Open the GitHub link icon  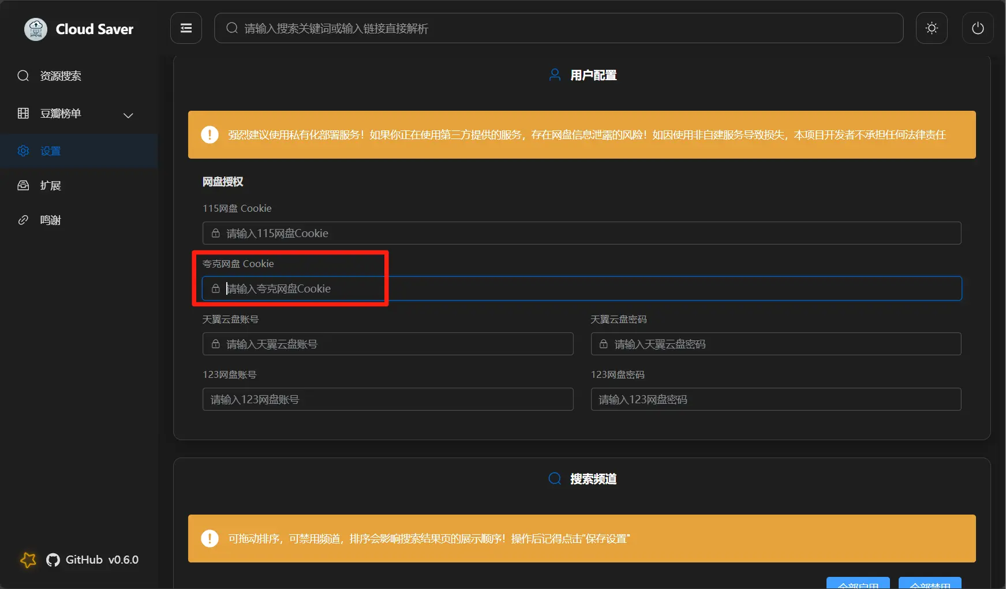pos(53,560)
